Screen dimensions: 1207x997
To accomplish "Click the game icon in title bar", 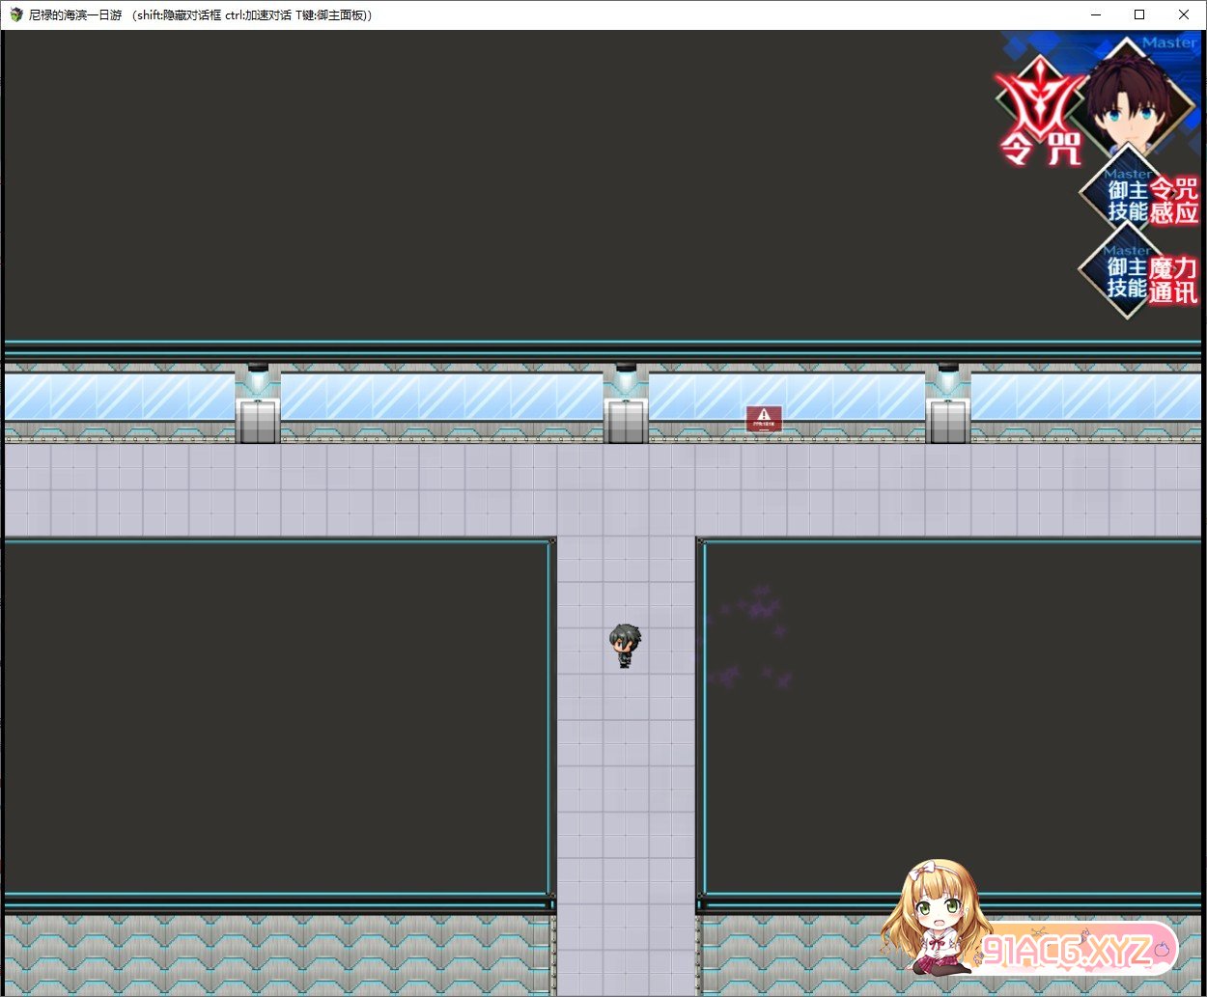I will pos(15,14).
